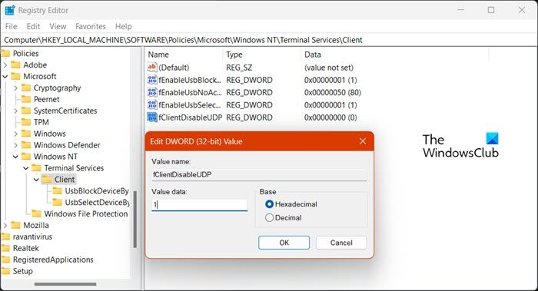The image size is (538, 291).
Task: Click the SystemCertificates folder icon
Action: pyautogui.click(x=26, y=111)
